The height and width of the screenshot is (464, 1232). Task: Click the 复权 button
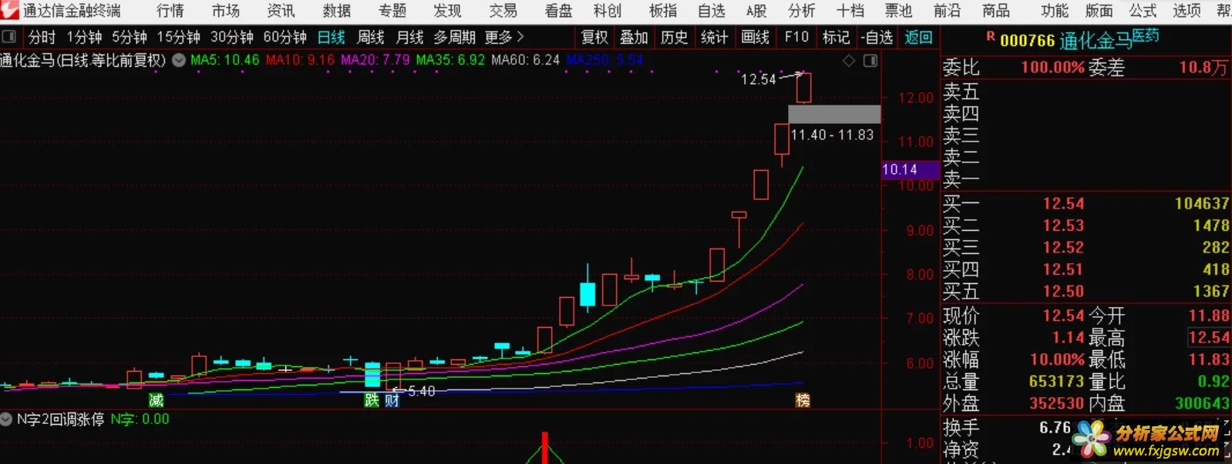[x=594, y=37]
